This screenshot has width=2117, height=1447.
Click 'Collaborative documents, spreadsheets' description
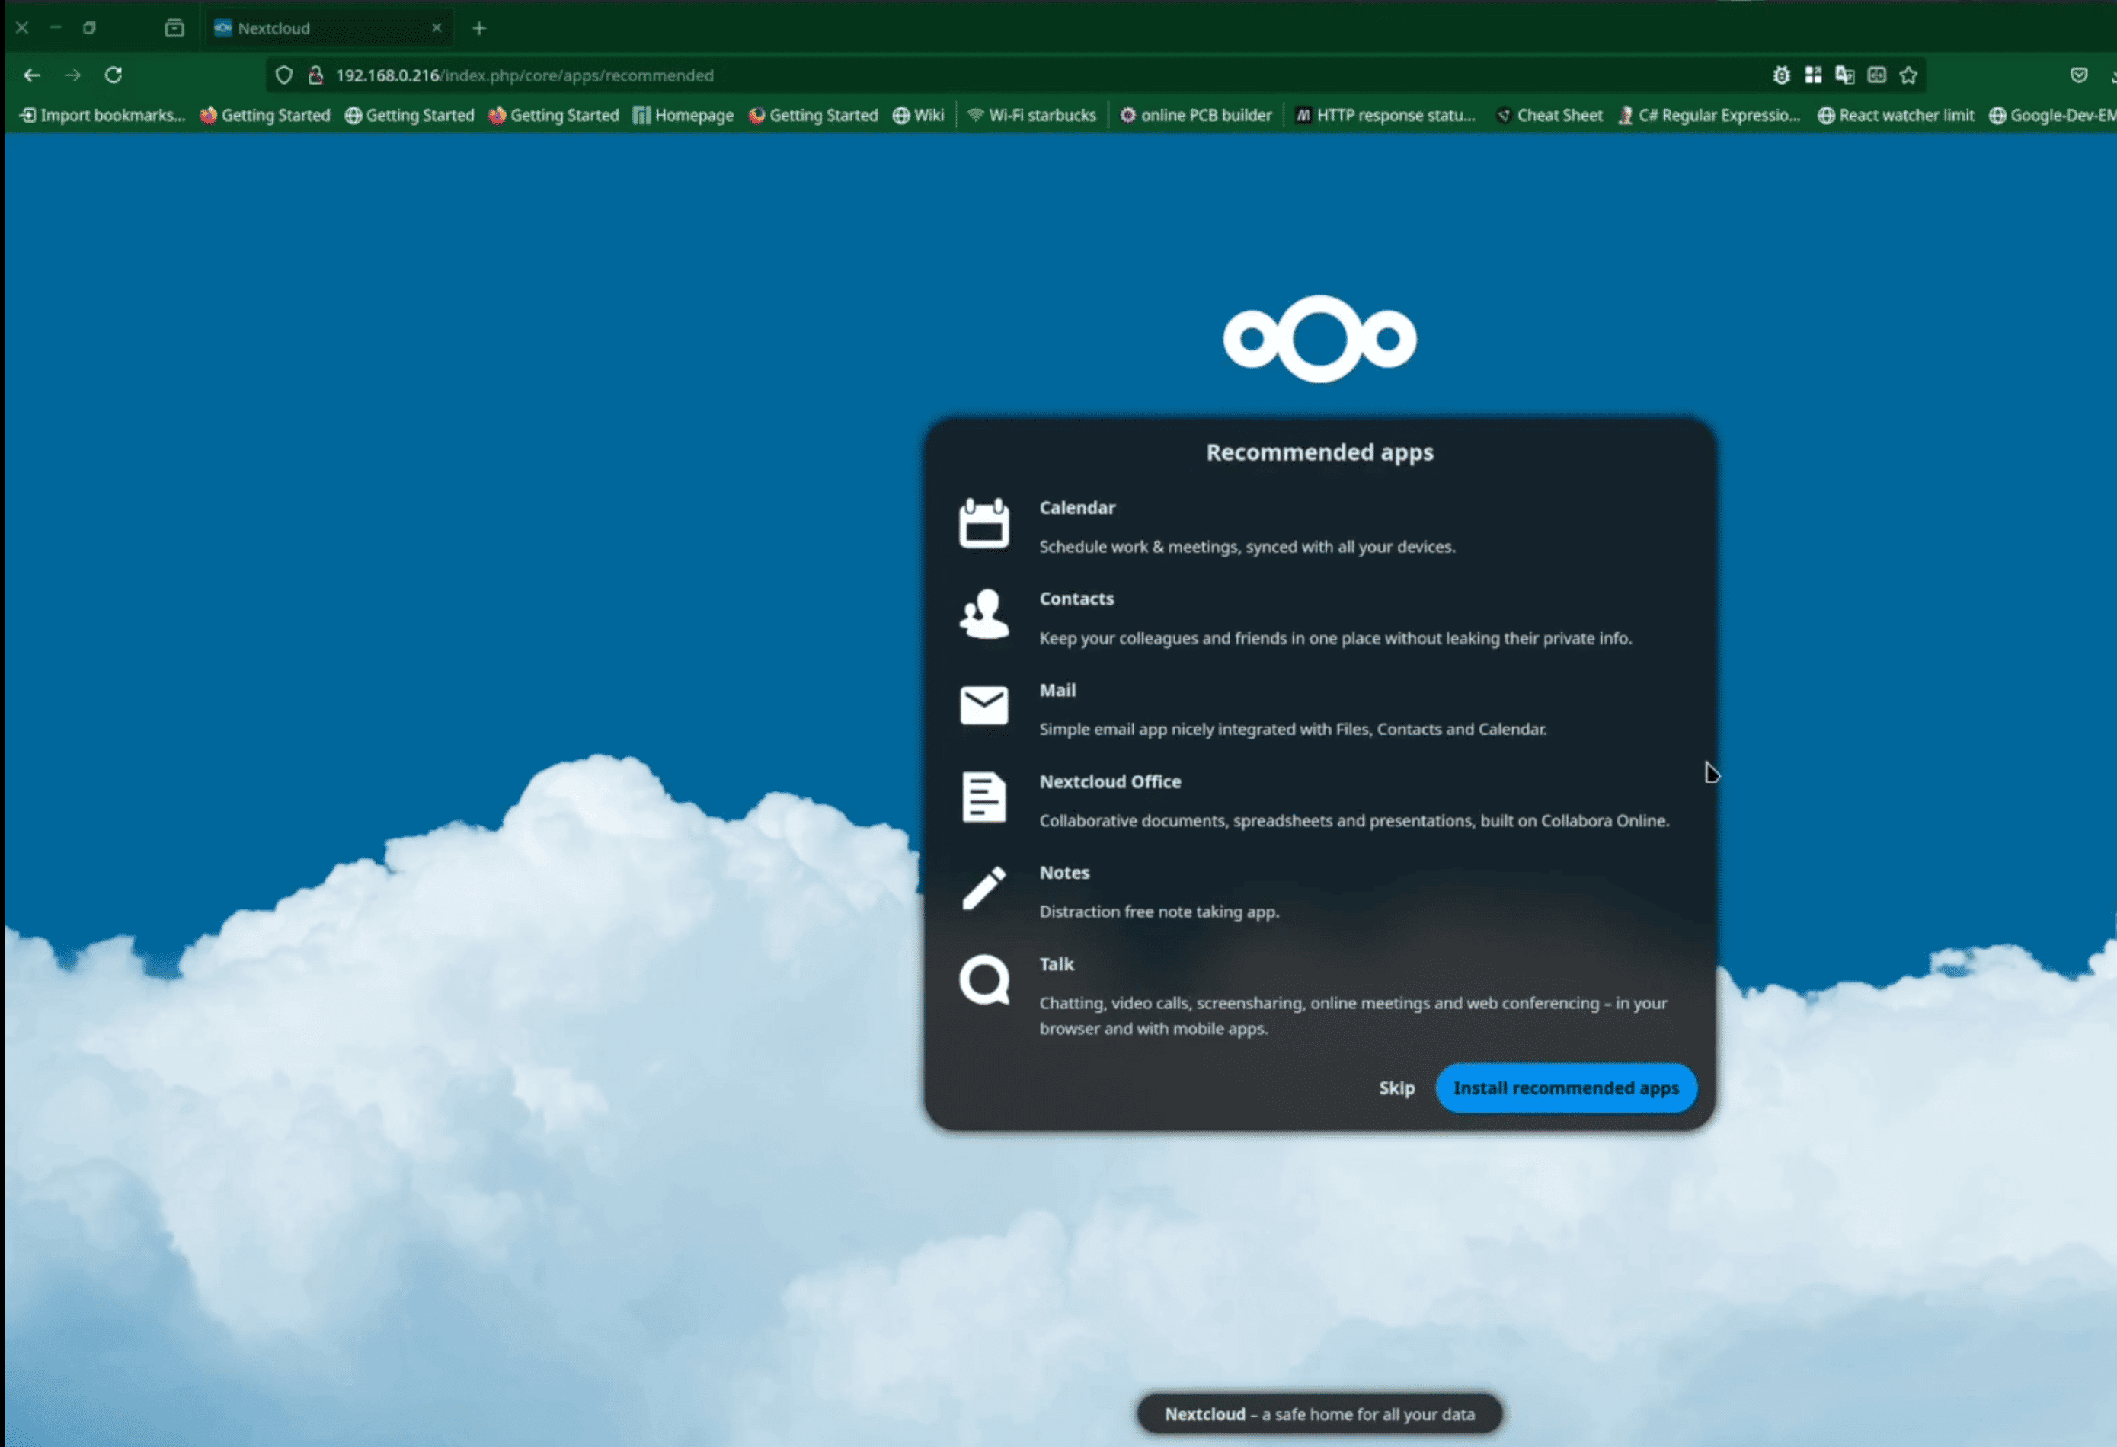[x=1354, y=822]
